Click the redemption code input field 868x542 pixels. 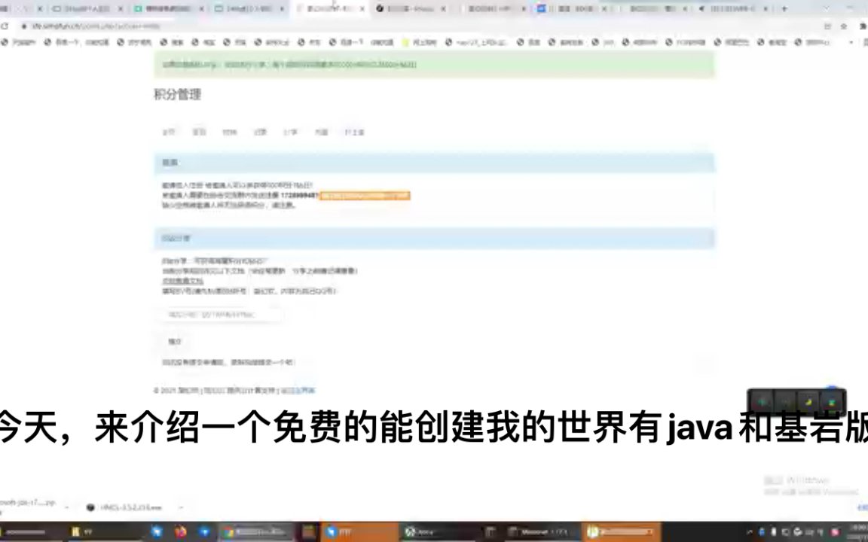(219, 315)
